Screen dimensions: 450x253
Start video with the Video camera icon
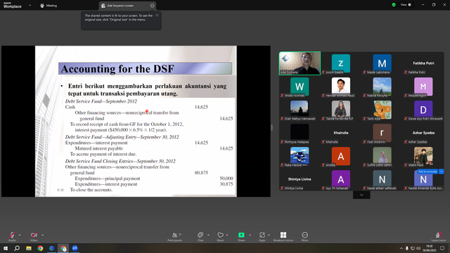[34, 235]
